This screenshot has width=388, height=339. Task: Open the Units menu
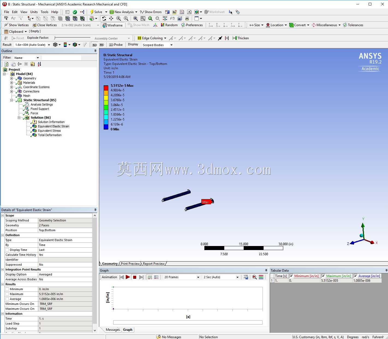(34, 12)
